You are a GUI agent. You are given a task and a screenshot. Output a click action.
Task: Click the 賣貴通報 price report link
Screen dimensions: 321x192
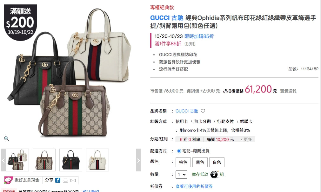[288, 91]
